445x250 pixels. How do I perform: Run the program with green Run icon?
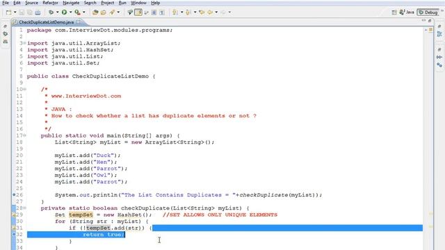pyautogui.click(x=65, y=12)
